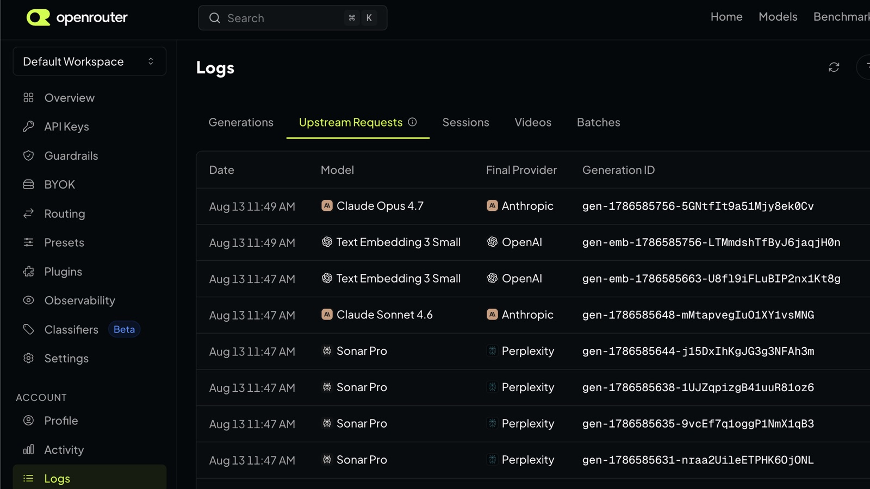The width and height of the screenshot is (870, 489).
Task: Click the Routing arrows icon
Action: click(28, 213)
